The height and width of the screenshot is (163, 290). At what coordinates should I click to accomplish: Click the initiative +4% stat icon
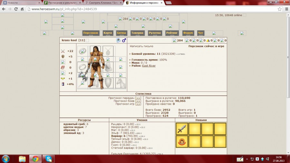pyautogui.click(x=63, y=84)
